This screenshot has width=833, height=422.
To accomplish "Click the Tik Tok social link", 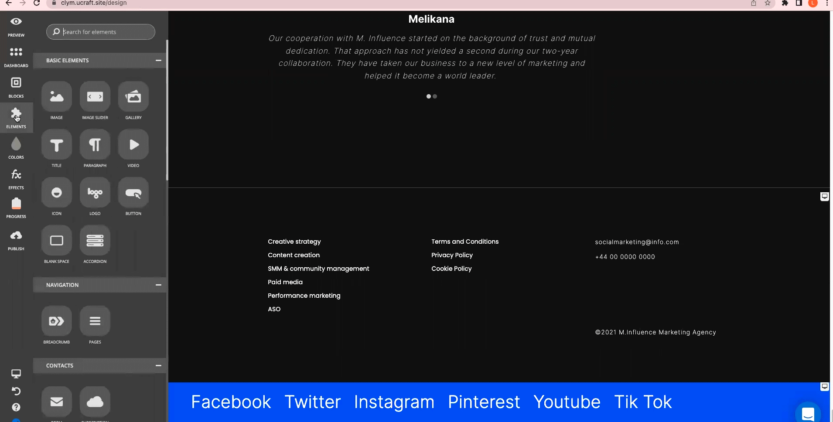I will 643,402.
